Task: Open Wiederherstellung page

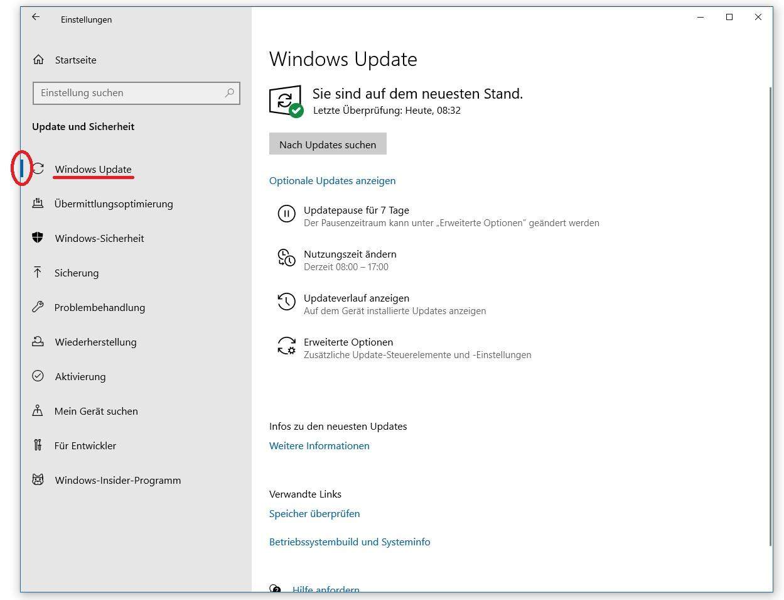Action: click(95, 342)
